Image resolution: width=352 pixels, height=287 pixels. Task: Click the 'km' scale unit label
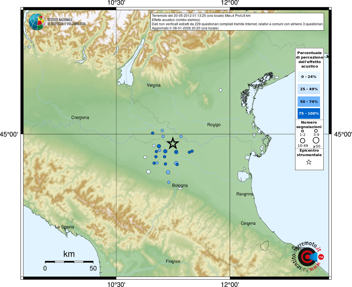pos(69,254)
